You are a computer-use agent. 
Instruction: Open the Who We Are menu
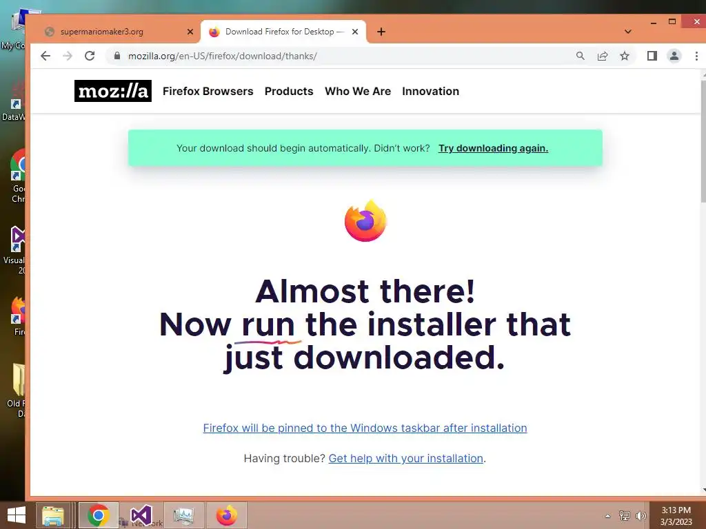[x=358, y=92]
